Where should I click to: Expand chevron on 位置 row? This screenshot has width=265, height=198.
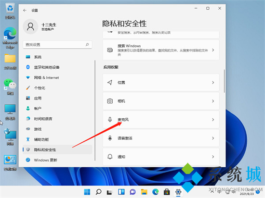tap(213, 82)
